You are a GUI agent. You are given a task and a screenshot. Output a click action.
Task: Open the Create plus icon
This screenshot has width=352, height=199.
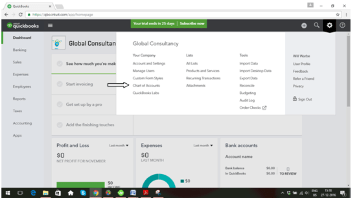(x=304, y=26)
